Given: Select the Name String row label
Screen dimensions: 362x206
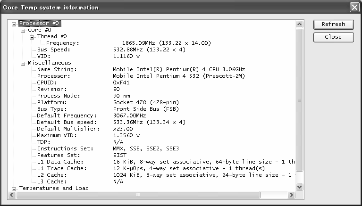Looking at the screenshot, I should (x=57, y=69).
